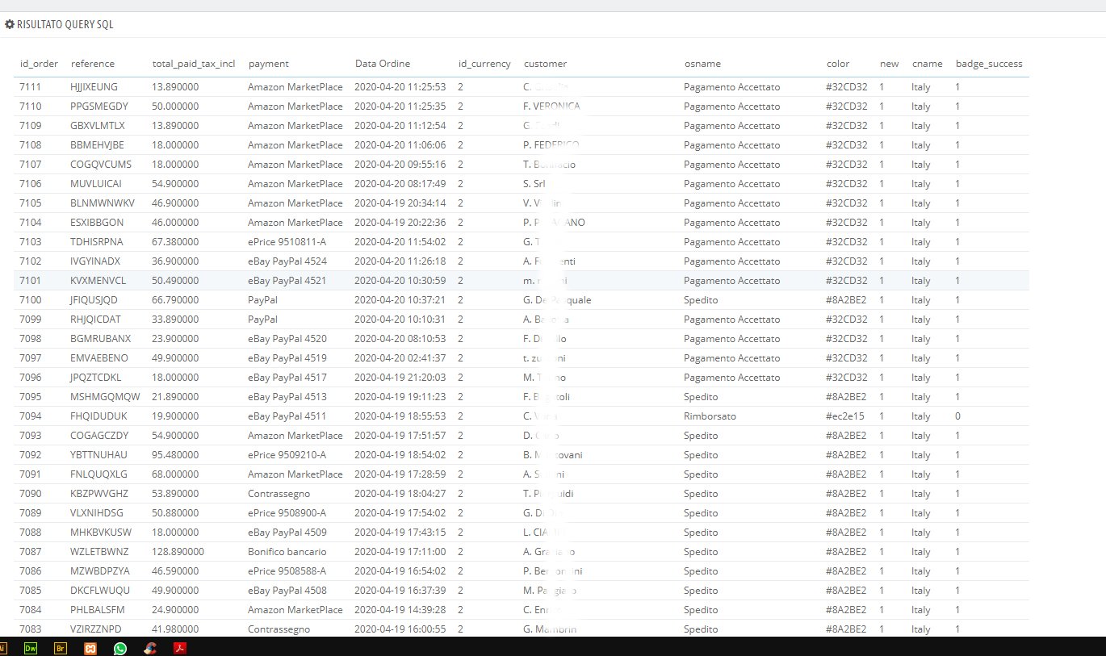1106x656 pixels.
Task: Click reference HJJIXEUNG
Action: [x=94, y=86]
